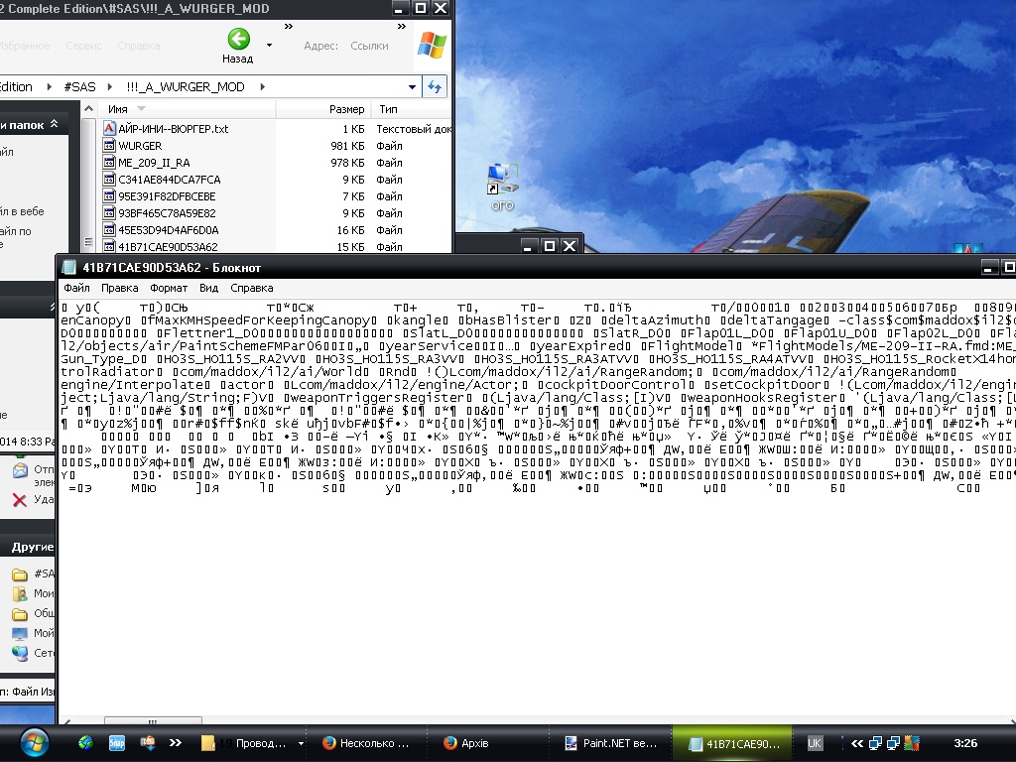
Task: Open Notepad's Файл menu
Action: pyautogui.click(x=76, y=288)
